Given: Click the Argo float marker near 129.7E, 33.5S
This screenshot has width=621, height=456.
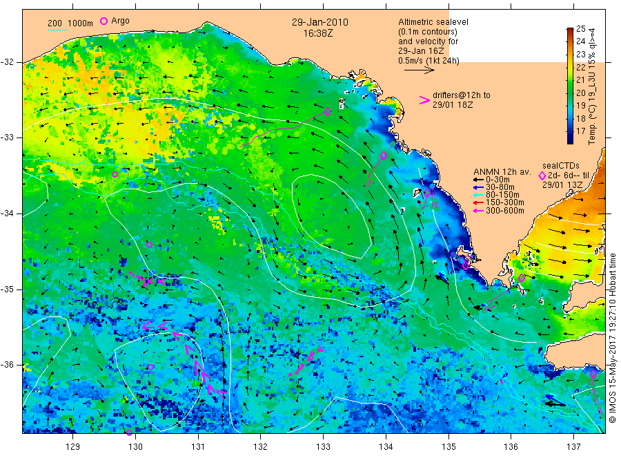Looking at the screenshot, I should 115,175.
